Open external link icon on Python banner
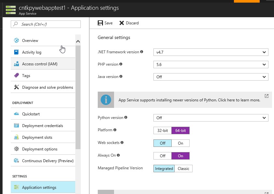Image resolution: width=274 pixels, height=194 pixels. point(267,96)
